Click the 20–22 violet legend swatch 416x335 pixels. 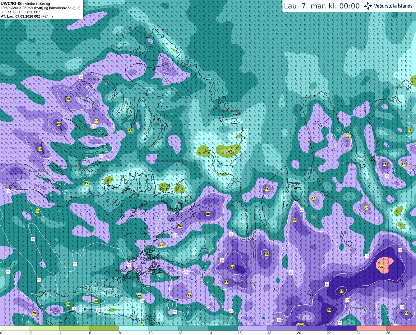[312, 328]
